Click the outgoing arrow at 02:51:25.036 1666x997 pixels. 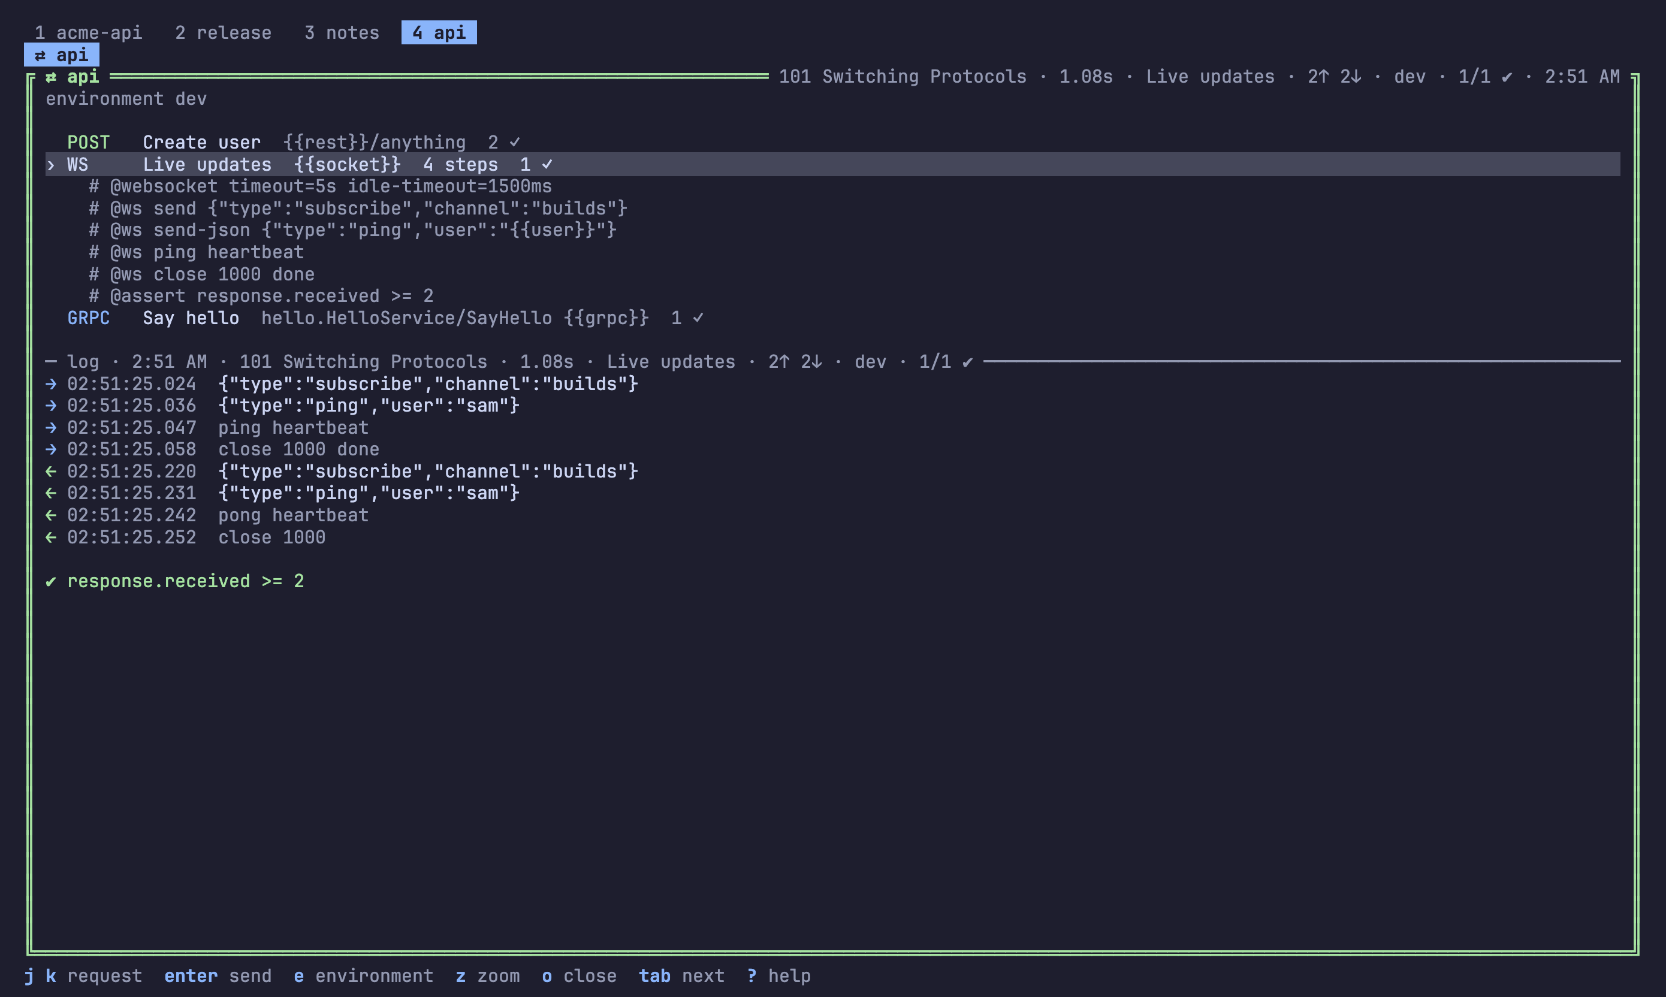(x=51, y=405)
